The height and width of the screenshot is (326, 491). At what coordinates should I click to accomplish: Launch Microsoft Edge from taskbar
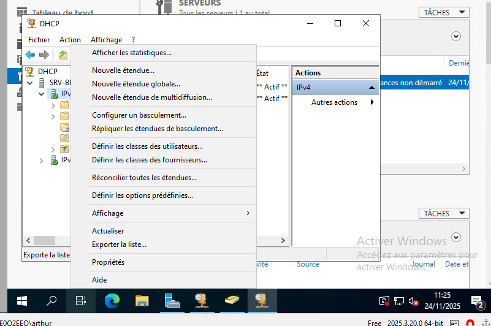(112, 301)
